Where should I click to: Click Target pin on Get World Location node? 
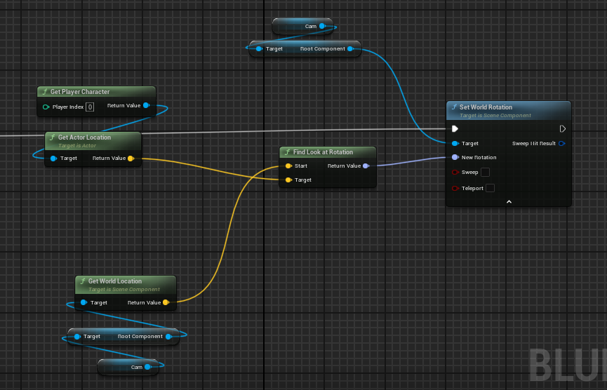84,302
